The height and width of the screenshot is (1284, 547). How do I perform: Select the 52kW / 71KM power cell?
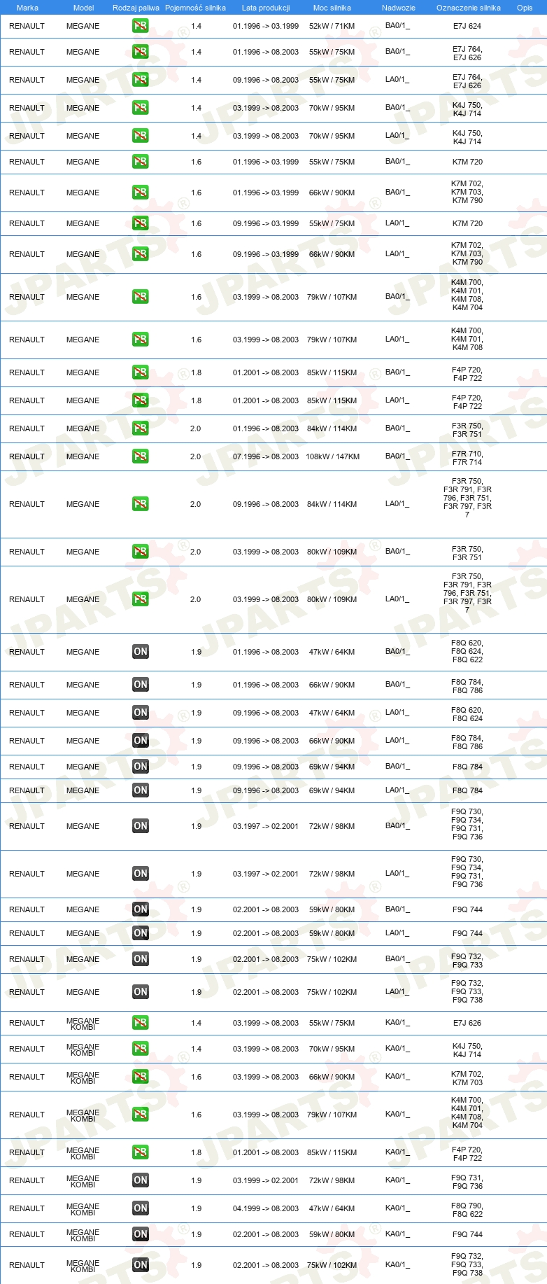click(x=332, y=26)
